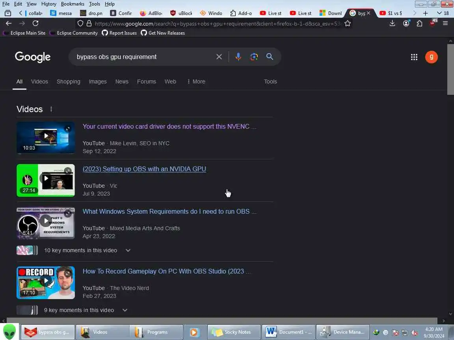Viewport: 454px width, 340px height.
Task: Open the Google apps grid
Action: (414, 57)
